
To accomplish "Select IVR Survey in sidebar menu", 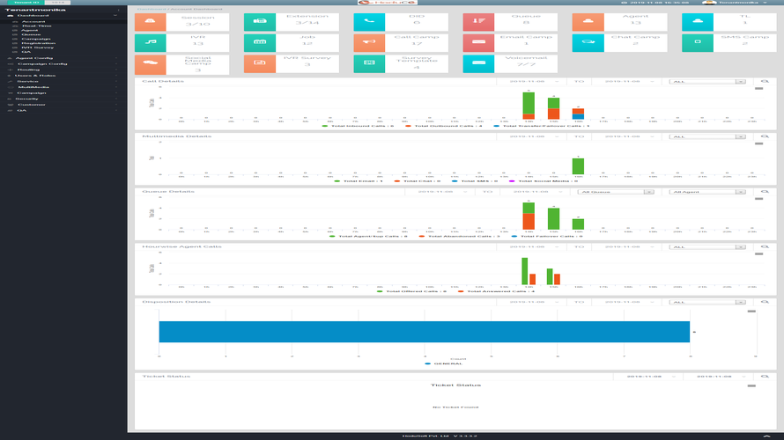I will click(37, 48).
